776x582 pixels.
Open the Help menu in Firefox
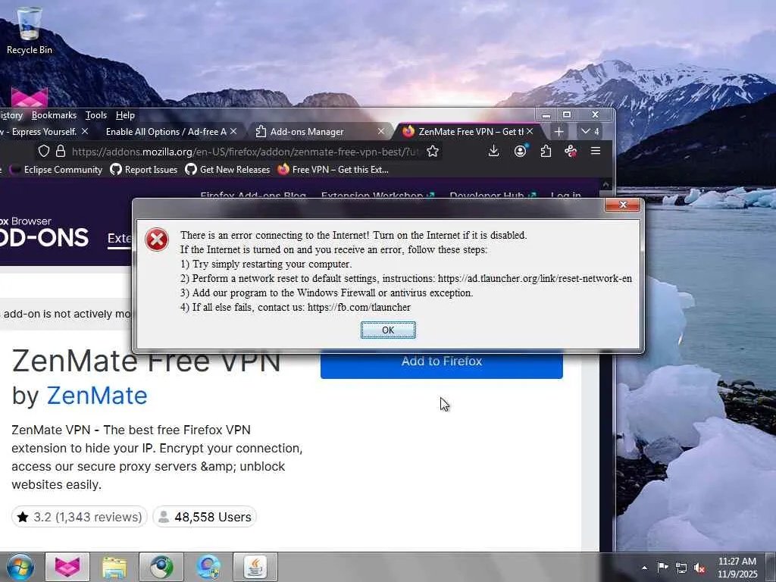[125, 115]
